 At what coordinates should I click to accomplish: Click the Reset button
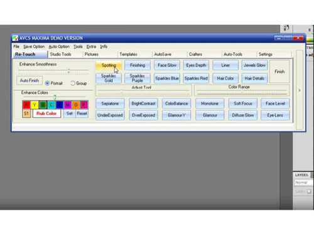(x=82, y=113)
